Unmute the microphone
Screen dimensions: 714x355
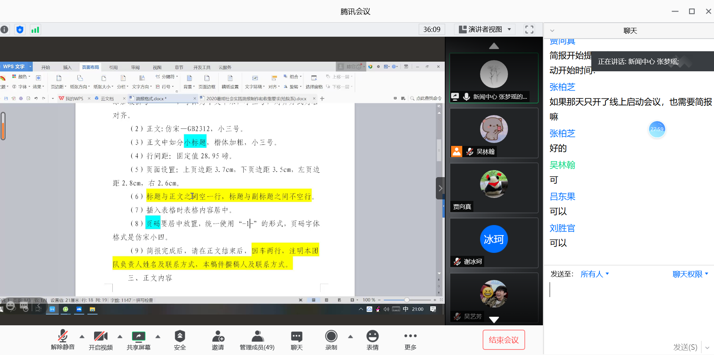click(63, 340)
